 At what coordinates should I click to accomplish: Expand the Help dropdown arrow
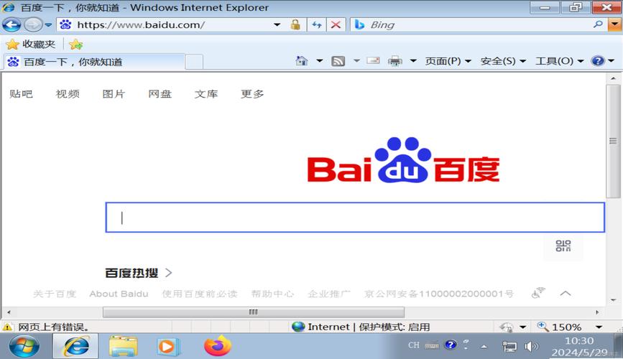tap(611, 61)
